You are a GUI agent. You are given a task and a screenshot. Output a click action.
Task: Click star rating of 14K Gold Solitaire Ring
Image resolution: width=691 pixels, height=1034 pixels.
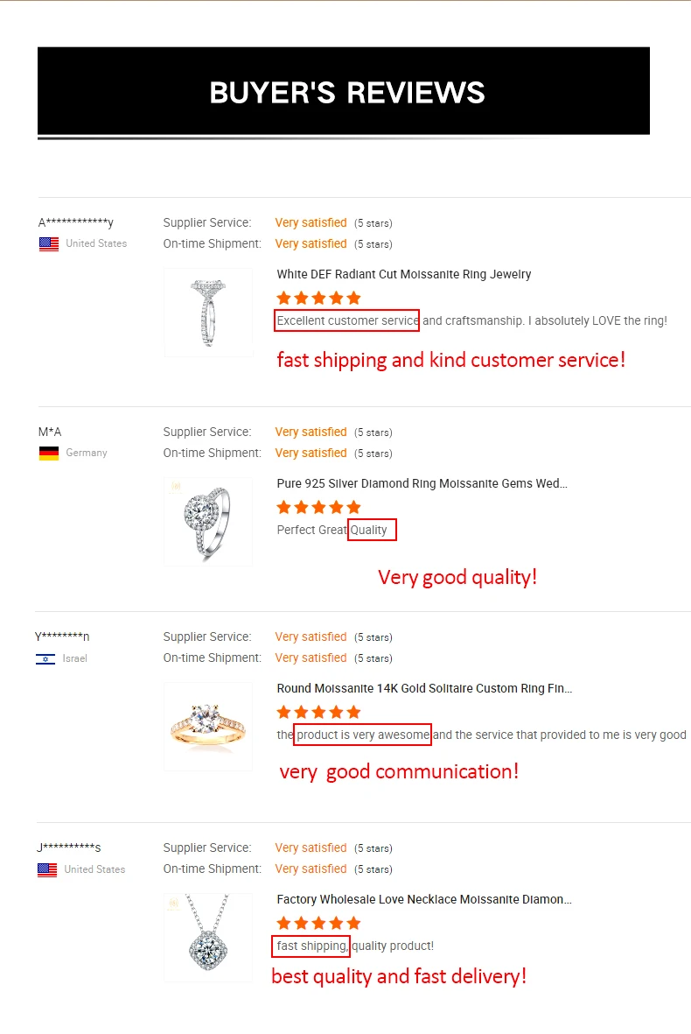click(318, 712)
